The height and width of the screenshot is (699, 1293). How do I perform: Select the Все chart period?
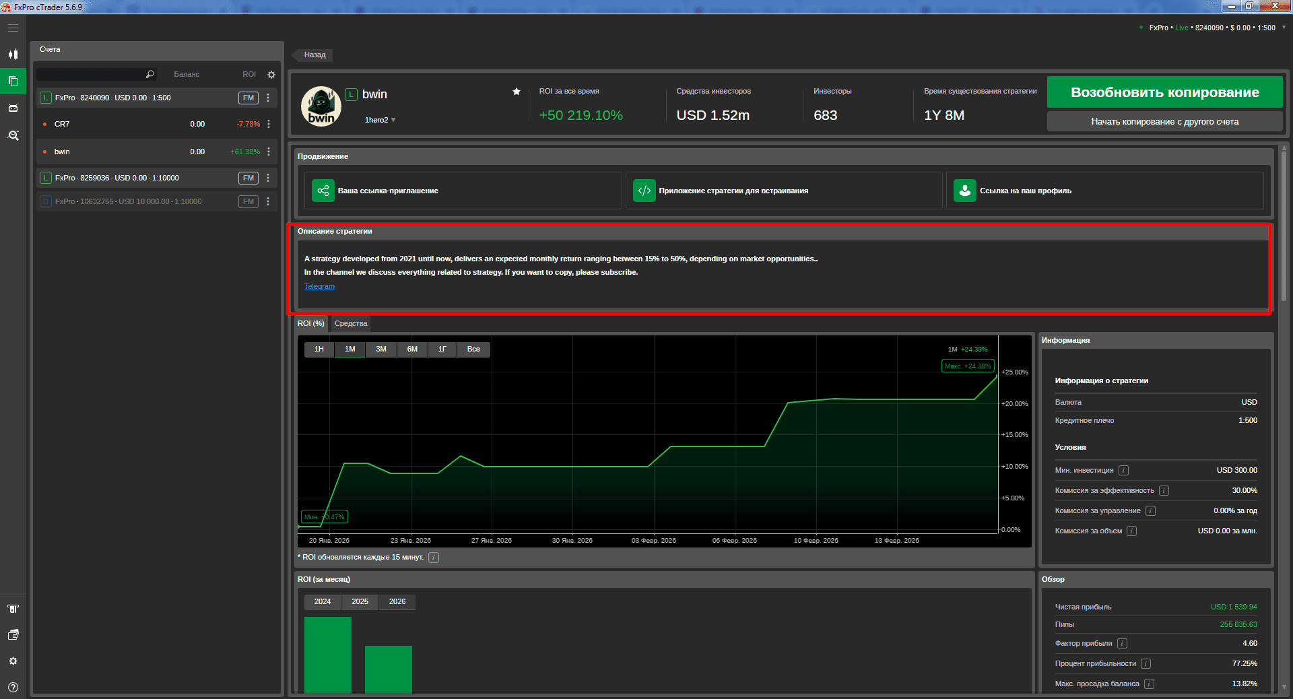(x=473, y=349)
